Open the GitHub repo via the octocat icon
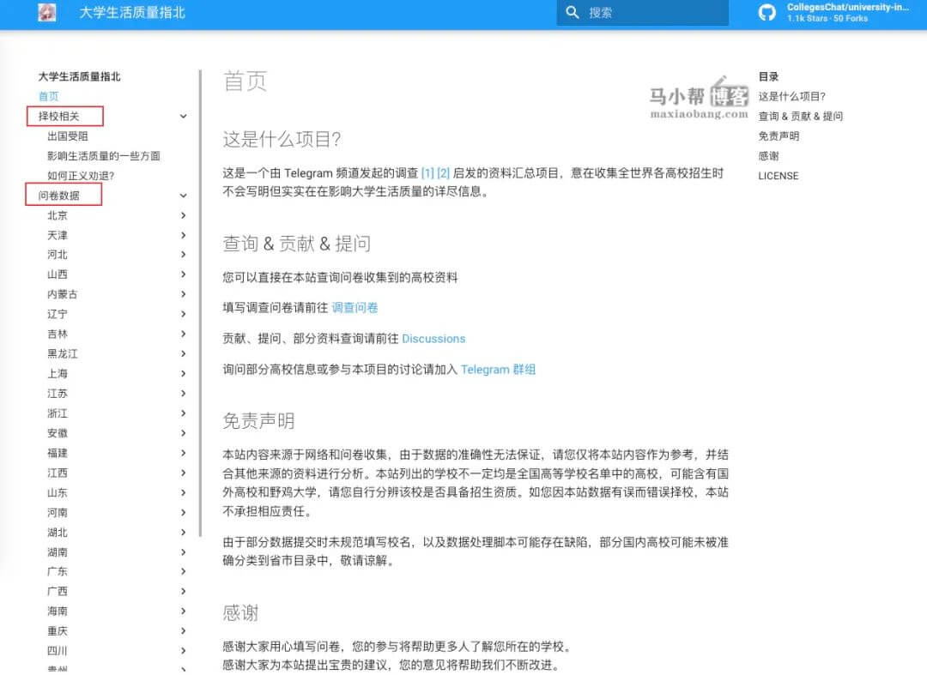This screenshot has width=927, height=675. (766, 12)
